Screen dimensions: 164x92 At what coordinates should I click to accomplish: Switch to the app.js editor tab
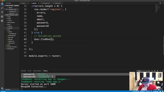(x=23, y=3)
